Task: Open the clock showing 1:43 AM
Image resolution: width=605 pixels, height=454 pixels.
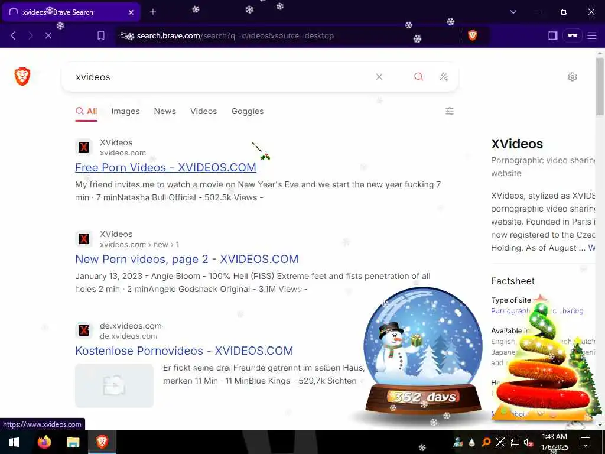Action: [x=554, y=442]
